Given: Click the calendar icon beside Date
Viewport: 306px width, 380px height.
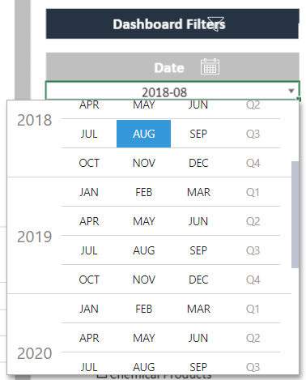Looking at the screenshot, I should tap(210, 66).
